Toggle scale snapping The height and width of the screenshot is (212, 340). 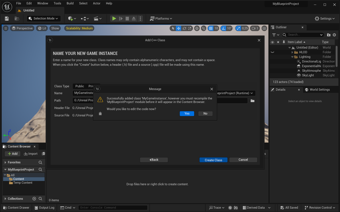238,28
